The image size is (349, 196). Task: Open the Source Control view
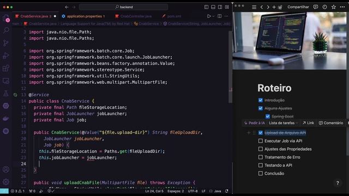point(6,42)
